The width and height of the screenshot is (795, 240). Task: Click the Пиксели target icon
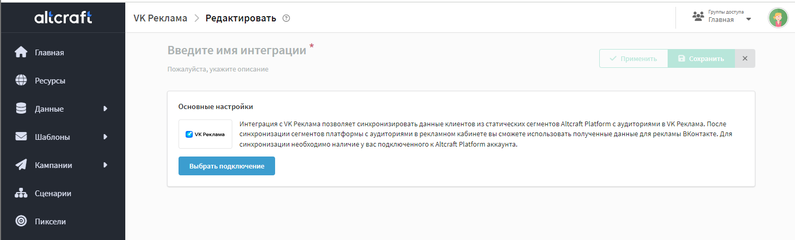(21, 221)
